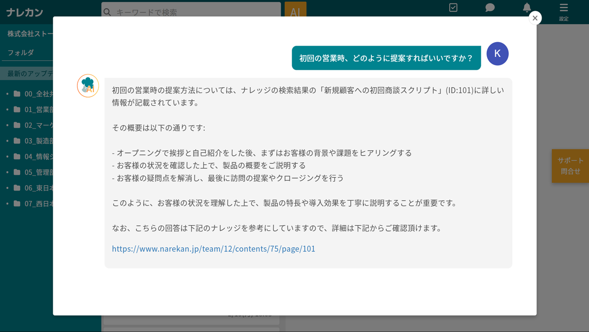Open folder 03_製造部
The width and height of the screenshot is (589, 332).
[33, 141]
